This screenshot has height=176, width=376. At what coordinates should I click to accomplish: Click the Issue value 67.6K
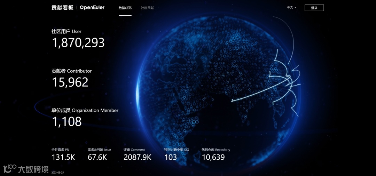tap(97, 157)
